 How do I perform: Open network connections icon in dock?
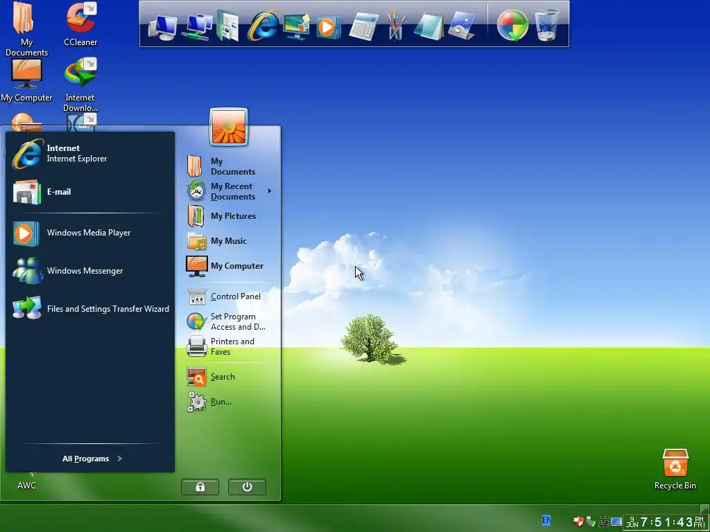pyautogui.click(x=197, y=27)
